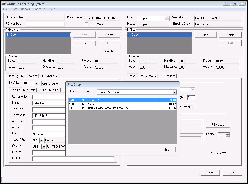Screen dimensions: 248x184
Task: Click the Phone input field
Action: (x=49, y=152)
